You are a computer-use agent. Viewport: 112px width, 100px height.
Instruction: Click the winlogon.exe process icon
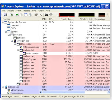click(15, 41)
